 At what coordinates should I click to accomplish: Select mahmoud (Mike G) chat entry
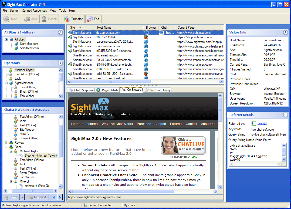[36, 186]
